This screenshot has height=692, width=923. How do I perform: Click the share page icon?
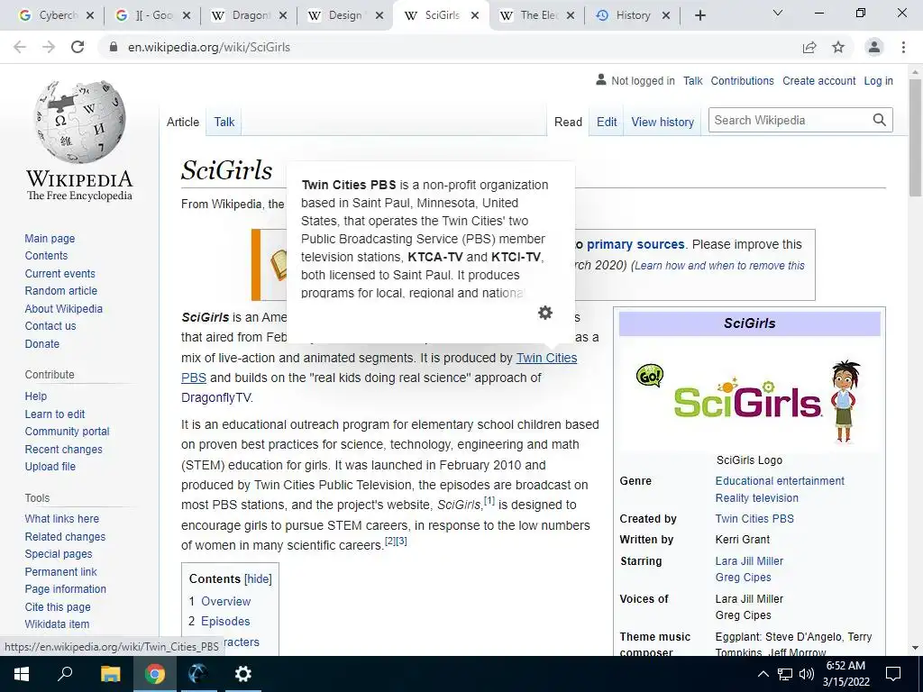pos(809,47)
